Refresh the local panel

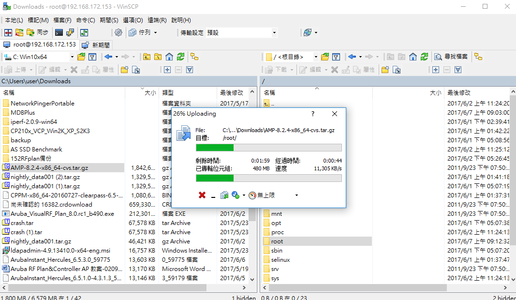[180, 57]
